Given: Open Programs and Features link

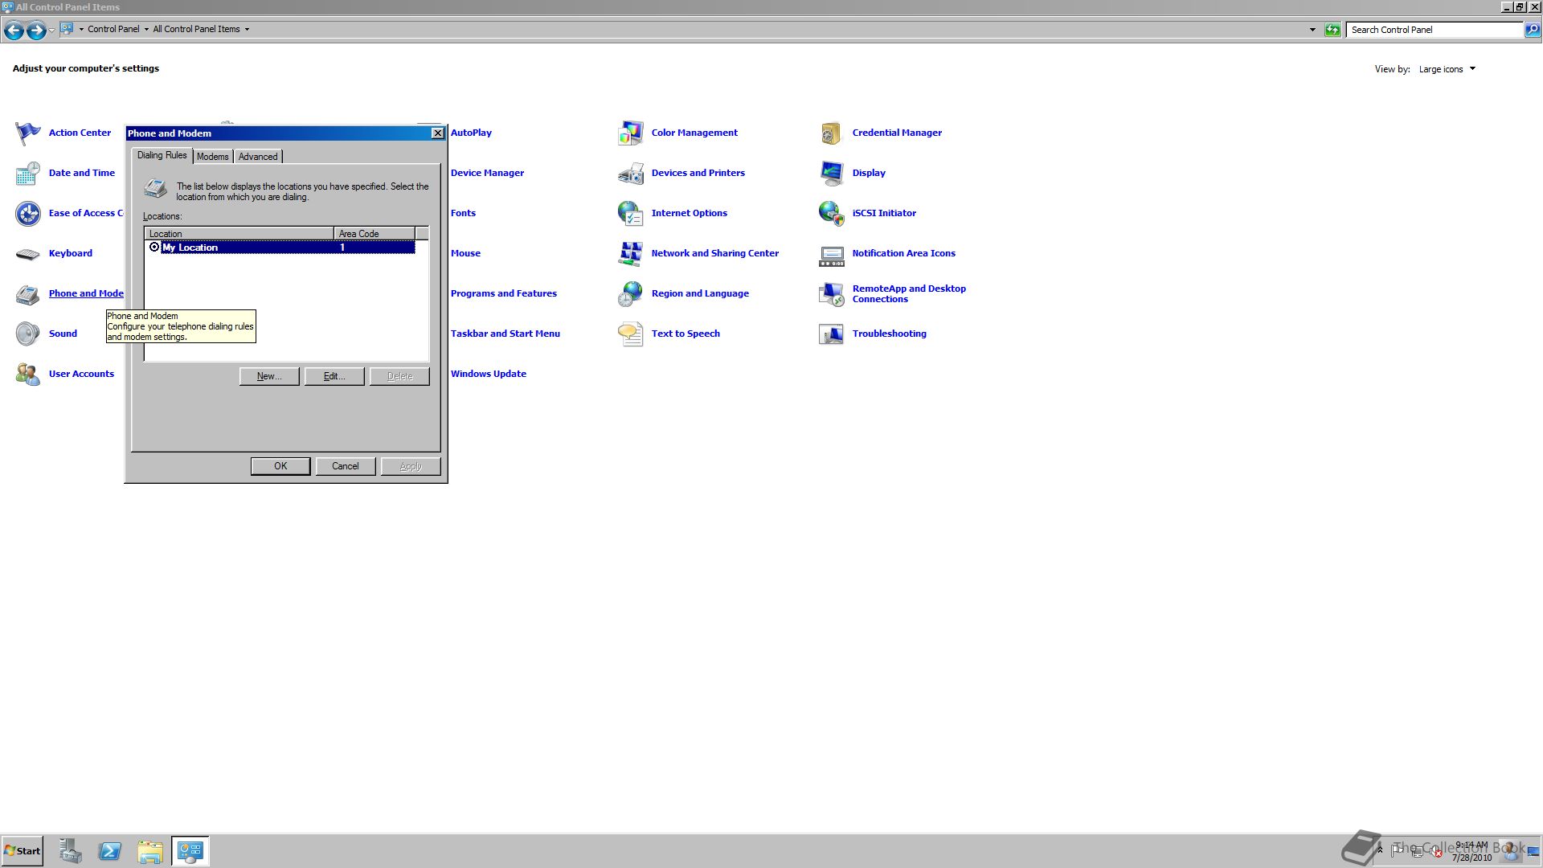Looking at the screenshot, I should click(504, 293).
